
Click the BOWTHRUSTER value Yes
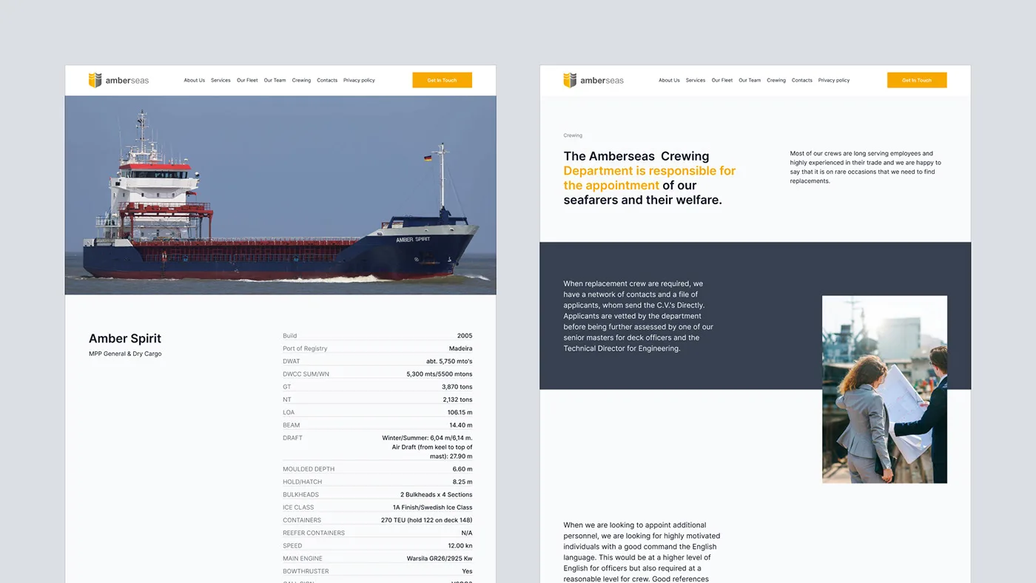[x=467, y=571]
